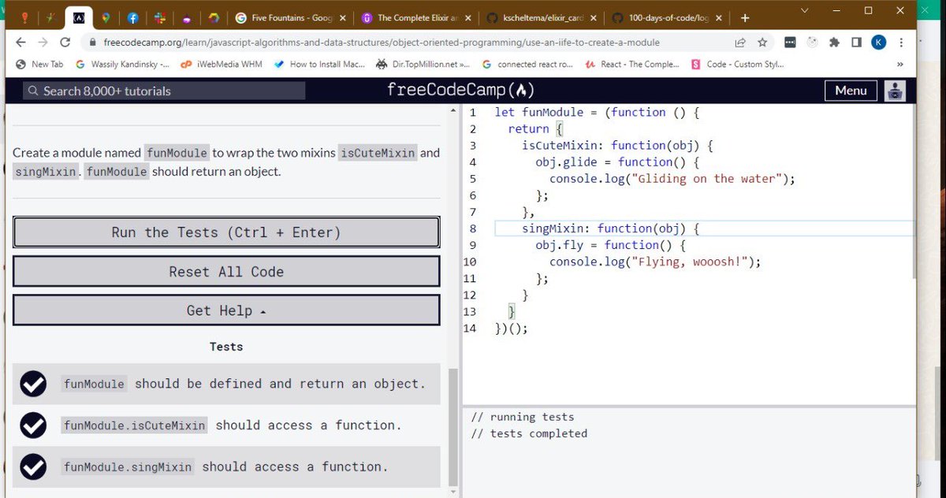Click the funModule.isCuteMixin code label in tests

pyautogui.click(x=135, y=426)
